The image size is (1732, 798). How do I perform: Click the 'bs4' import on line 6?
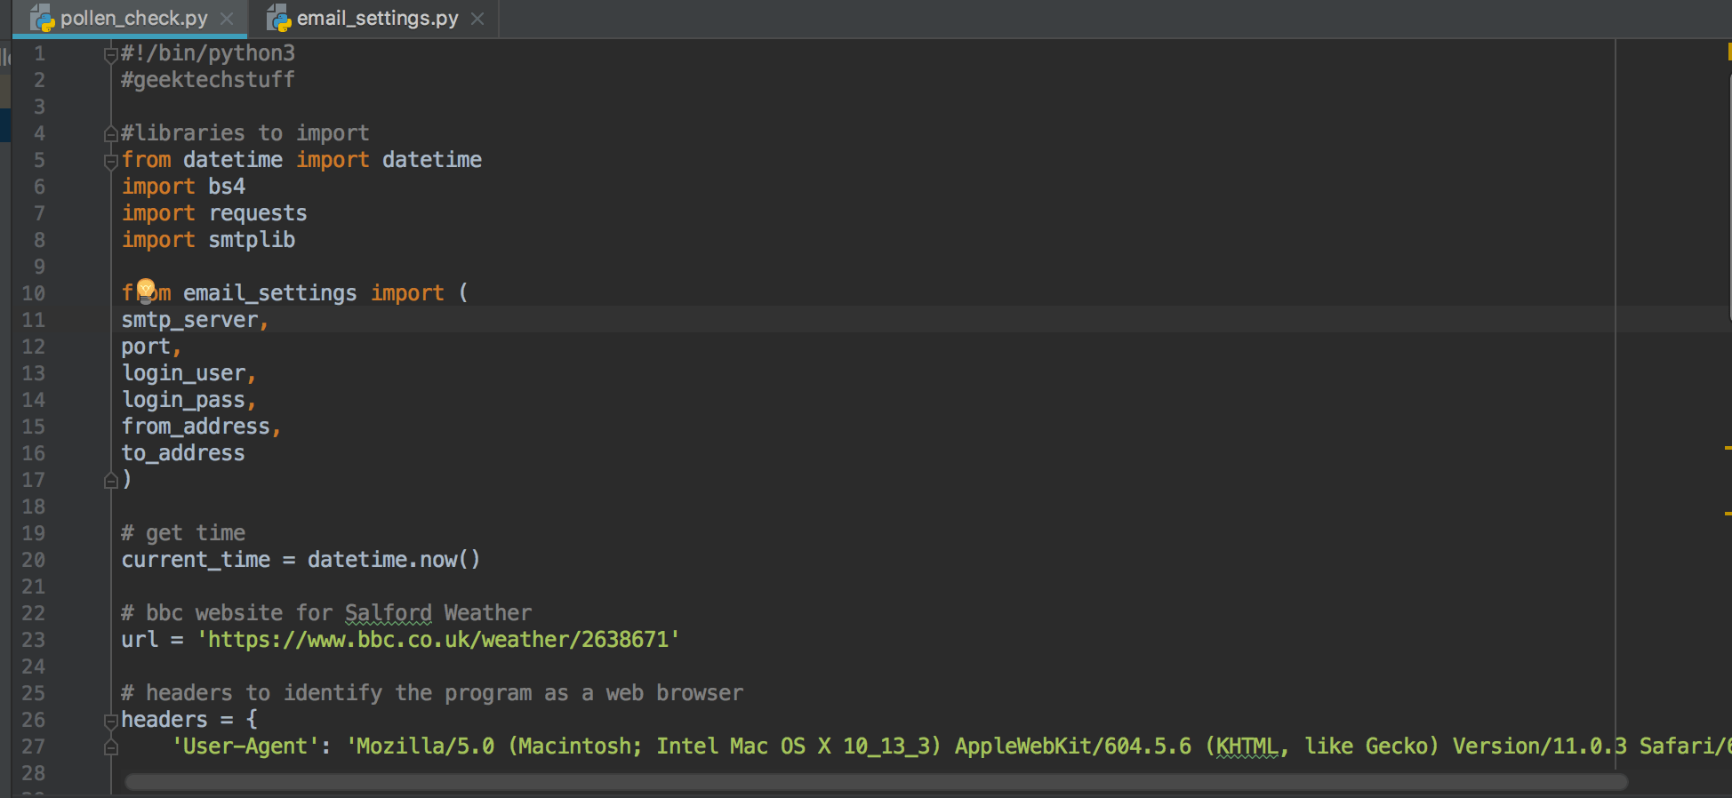pos(227,187)
